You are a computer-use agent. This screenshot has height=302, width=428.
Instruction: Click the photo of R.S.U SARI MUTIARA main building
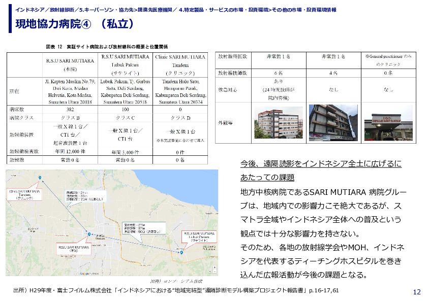point(279,123)
